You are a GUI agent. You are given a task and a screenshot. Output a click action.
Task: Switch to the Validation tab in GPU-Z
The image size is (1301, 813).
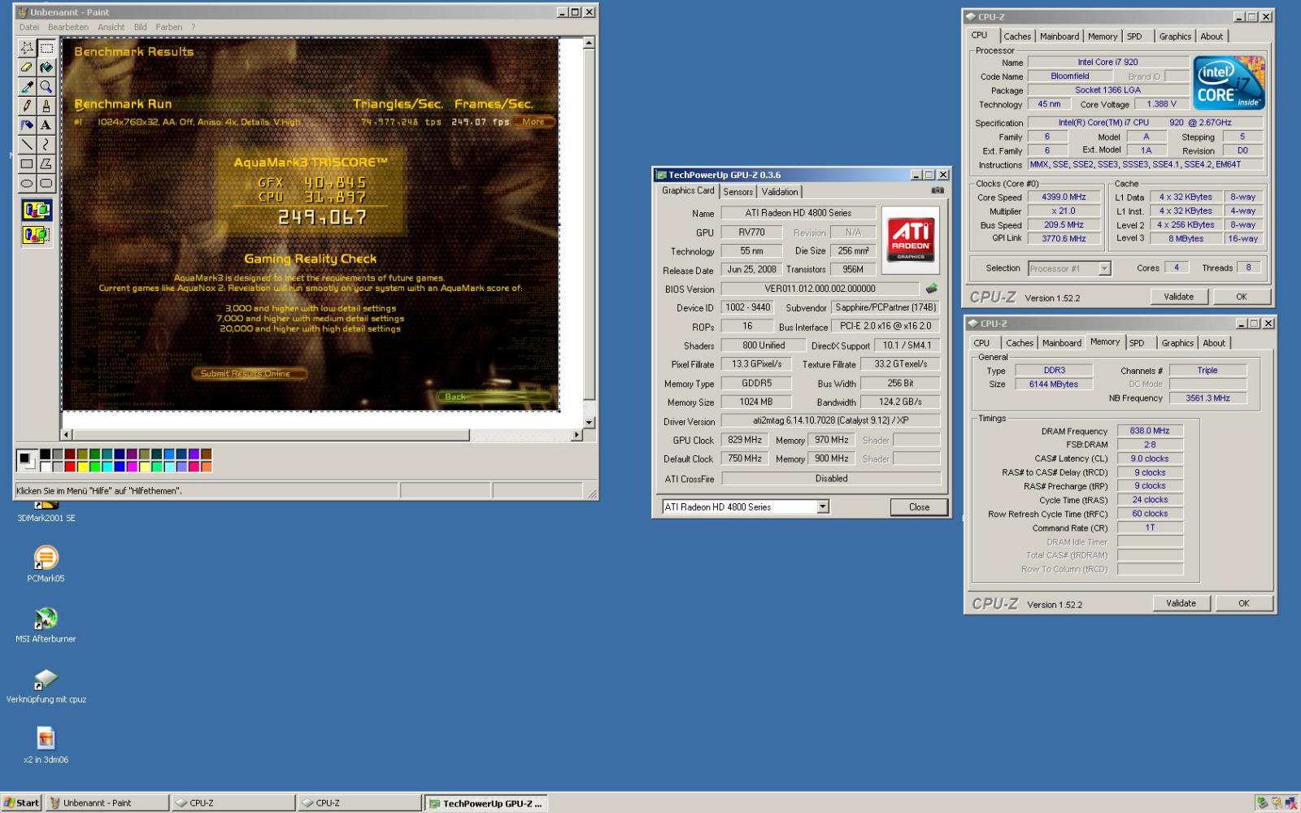pos(780,192)
